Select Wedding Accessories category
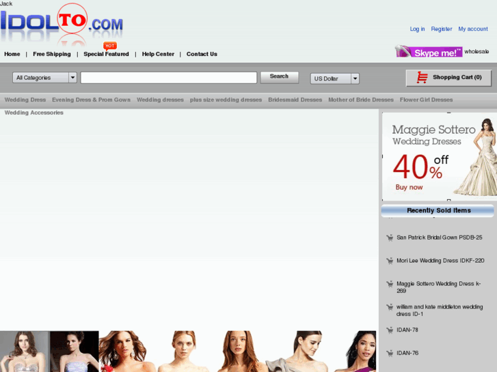 point(34,113)
